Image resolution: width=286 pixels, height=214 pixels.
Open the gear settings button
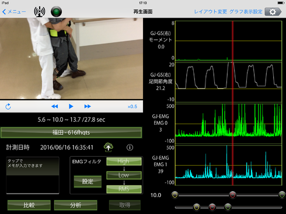pyautogui.click(x=273, y=12)
